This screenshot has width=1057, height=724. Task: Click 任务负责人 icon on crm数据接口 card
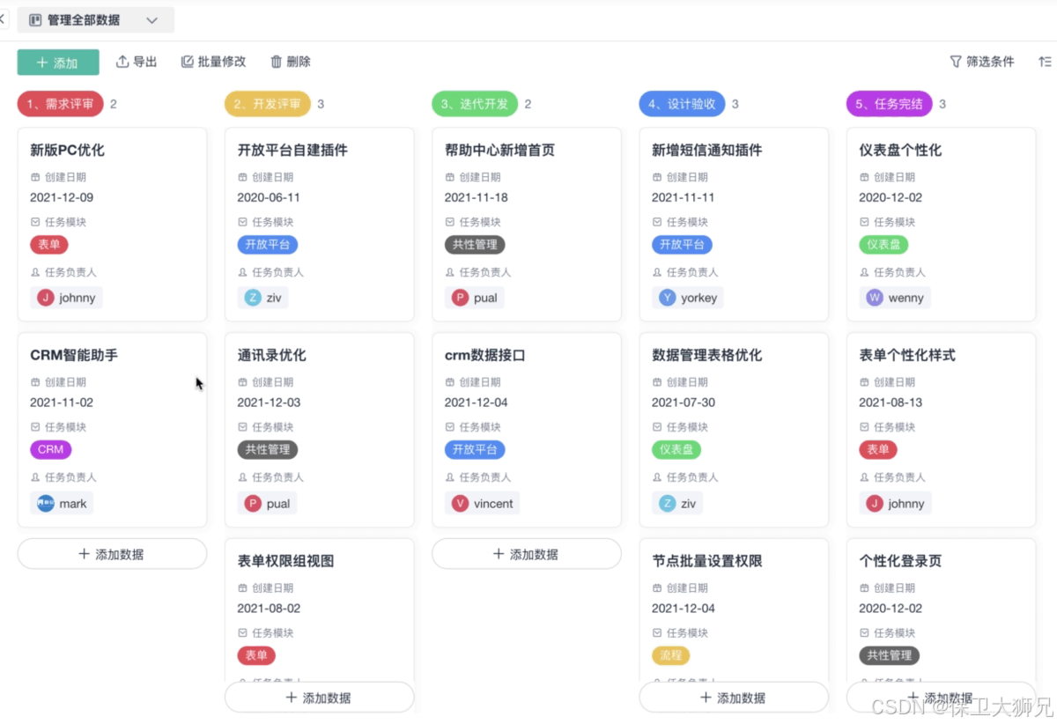click(449, 477)
